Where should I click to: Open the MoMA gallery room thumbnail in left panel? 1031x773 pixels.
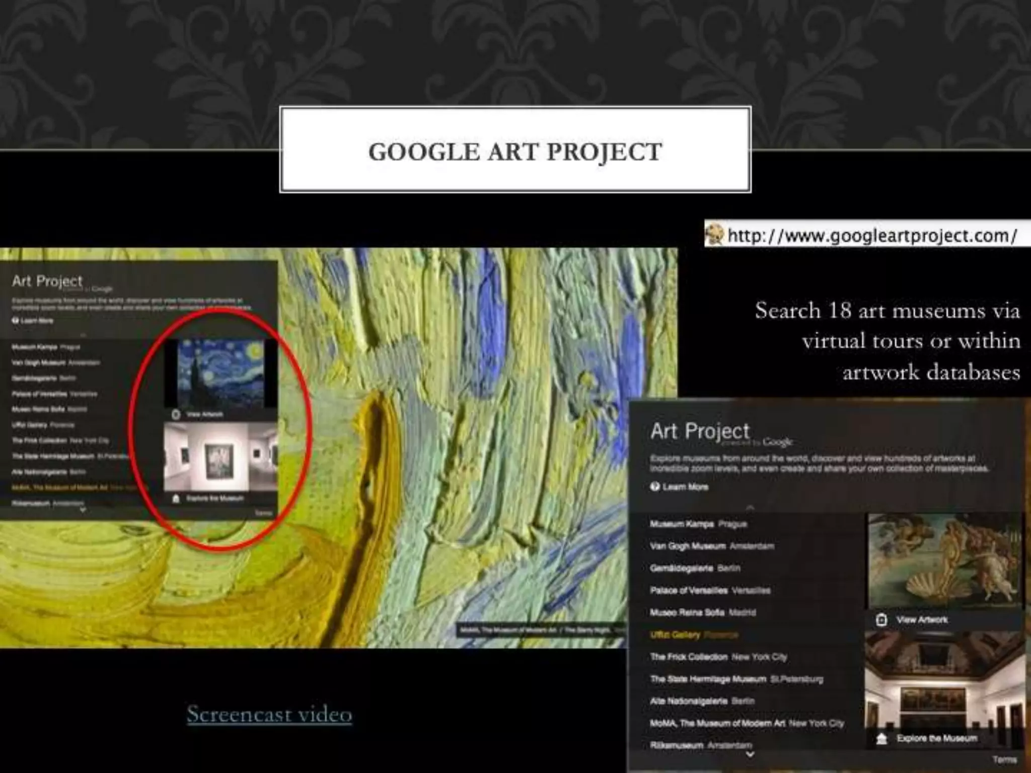pos(221,456)
